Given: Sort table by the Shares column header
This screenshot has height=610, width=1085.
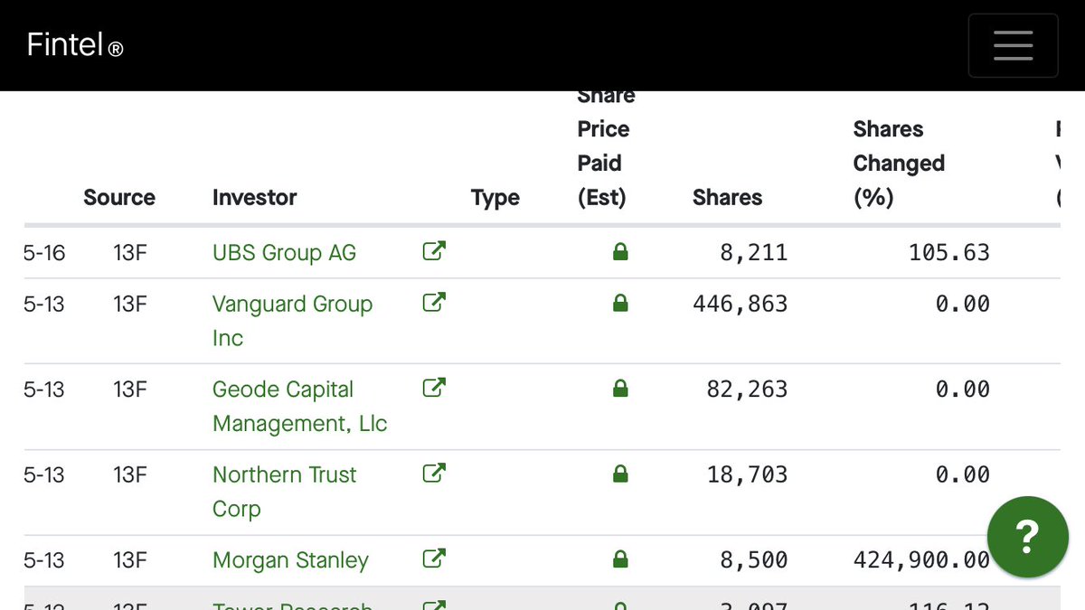Looking at the screenshot, I should (727, 198).
